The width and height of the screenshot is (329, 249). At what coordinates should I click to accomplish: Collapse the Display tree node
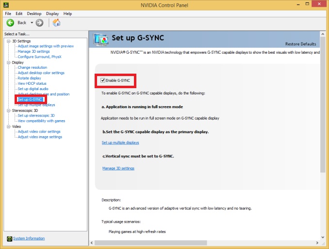9,62
